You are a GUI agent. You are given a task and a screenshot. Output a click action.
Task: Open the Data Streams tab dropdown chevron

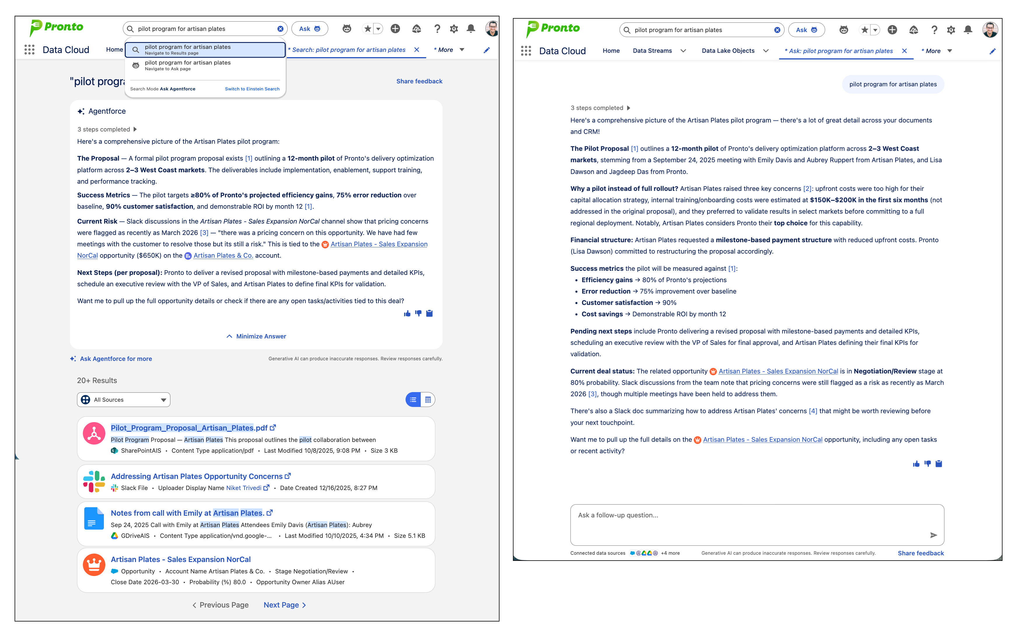[x=683, y=51]
